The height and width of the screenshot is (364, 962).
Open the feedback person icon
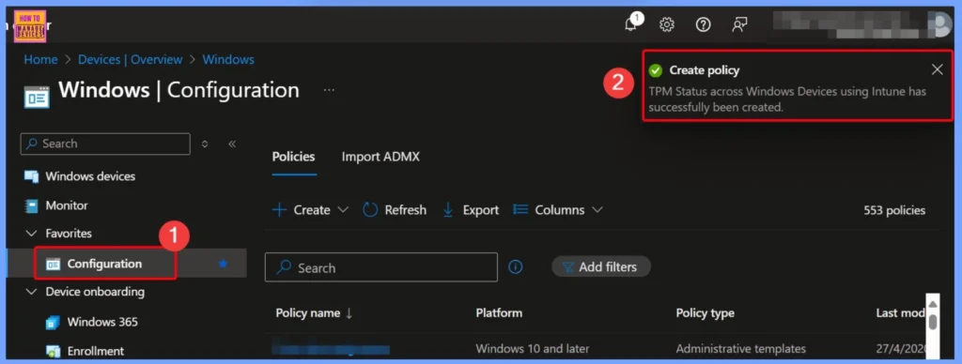pos(739,24)
